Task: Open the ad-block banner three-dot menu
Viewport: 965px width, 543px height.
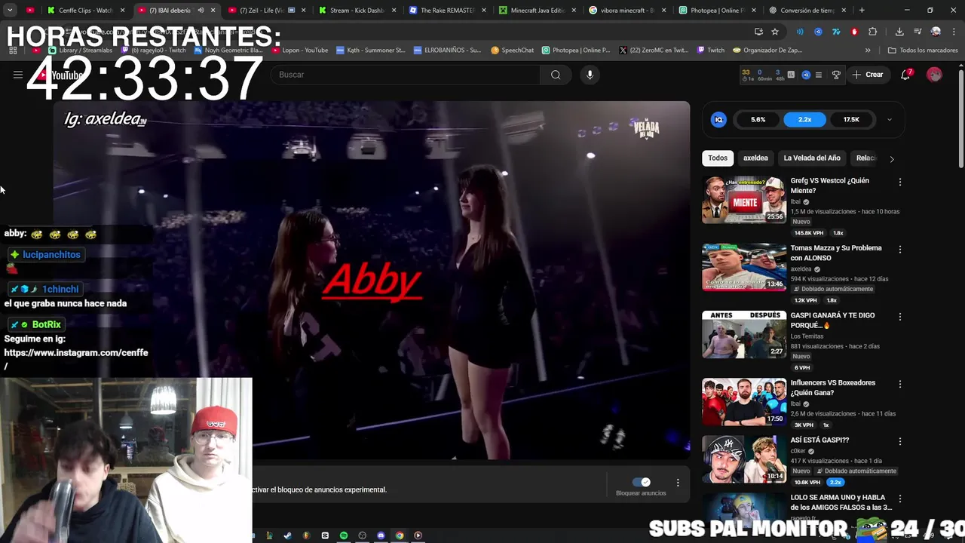Action: point(678,483)
